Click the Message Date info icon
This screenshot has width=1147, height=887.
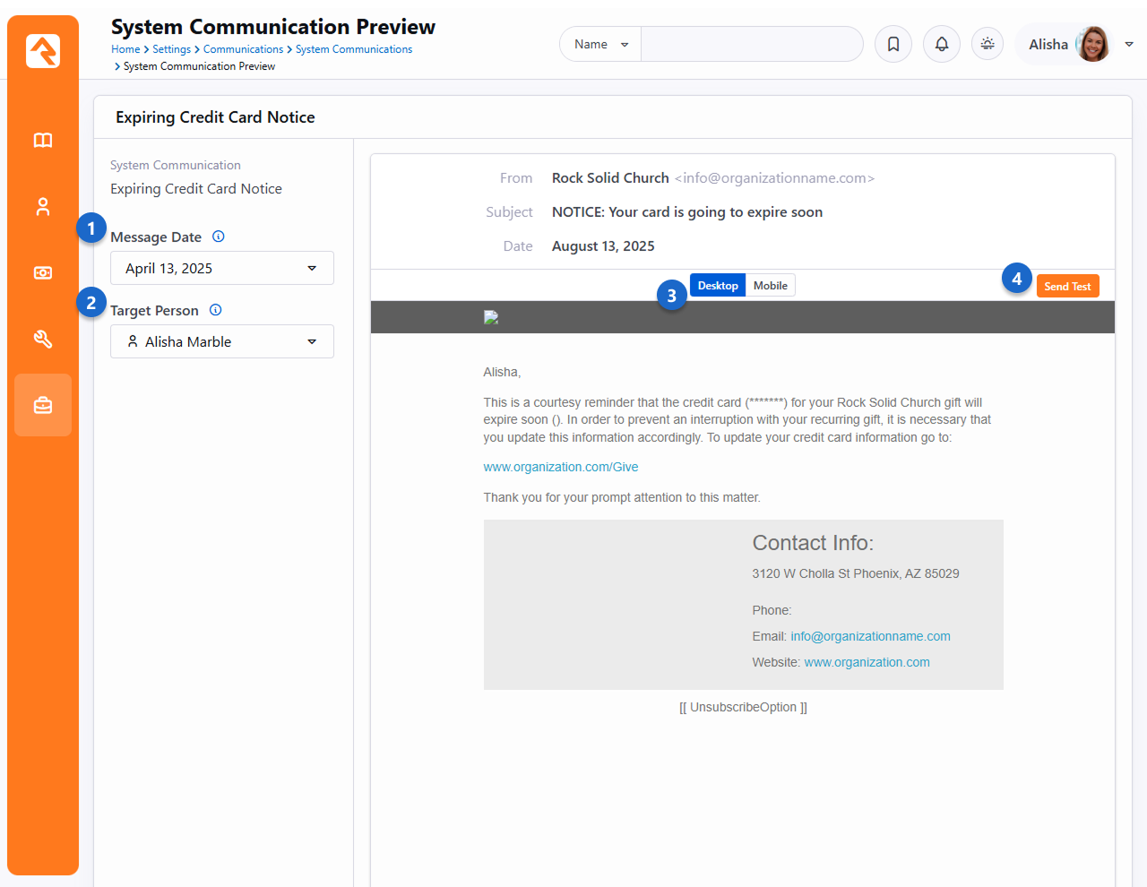tap(218, 237)
